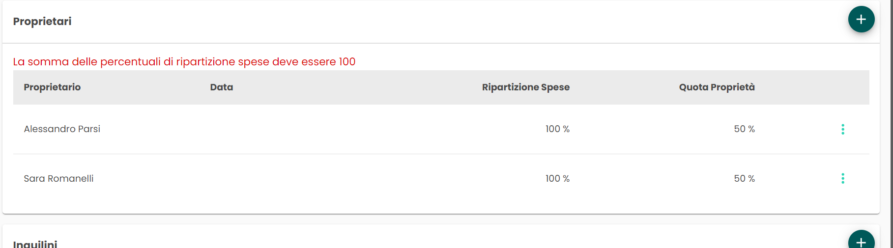Open three-dot menu for Alessandro Parsi
This screenshot has width=893, height=248.
pos(842,129)
